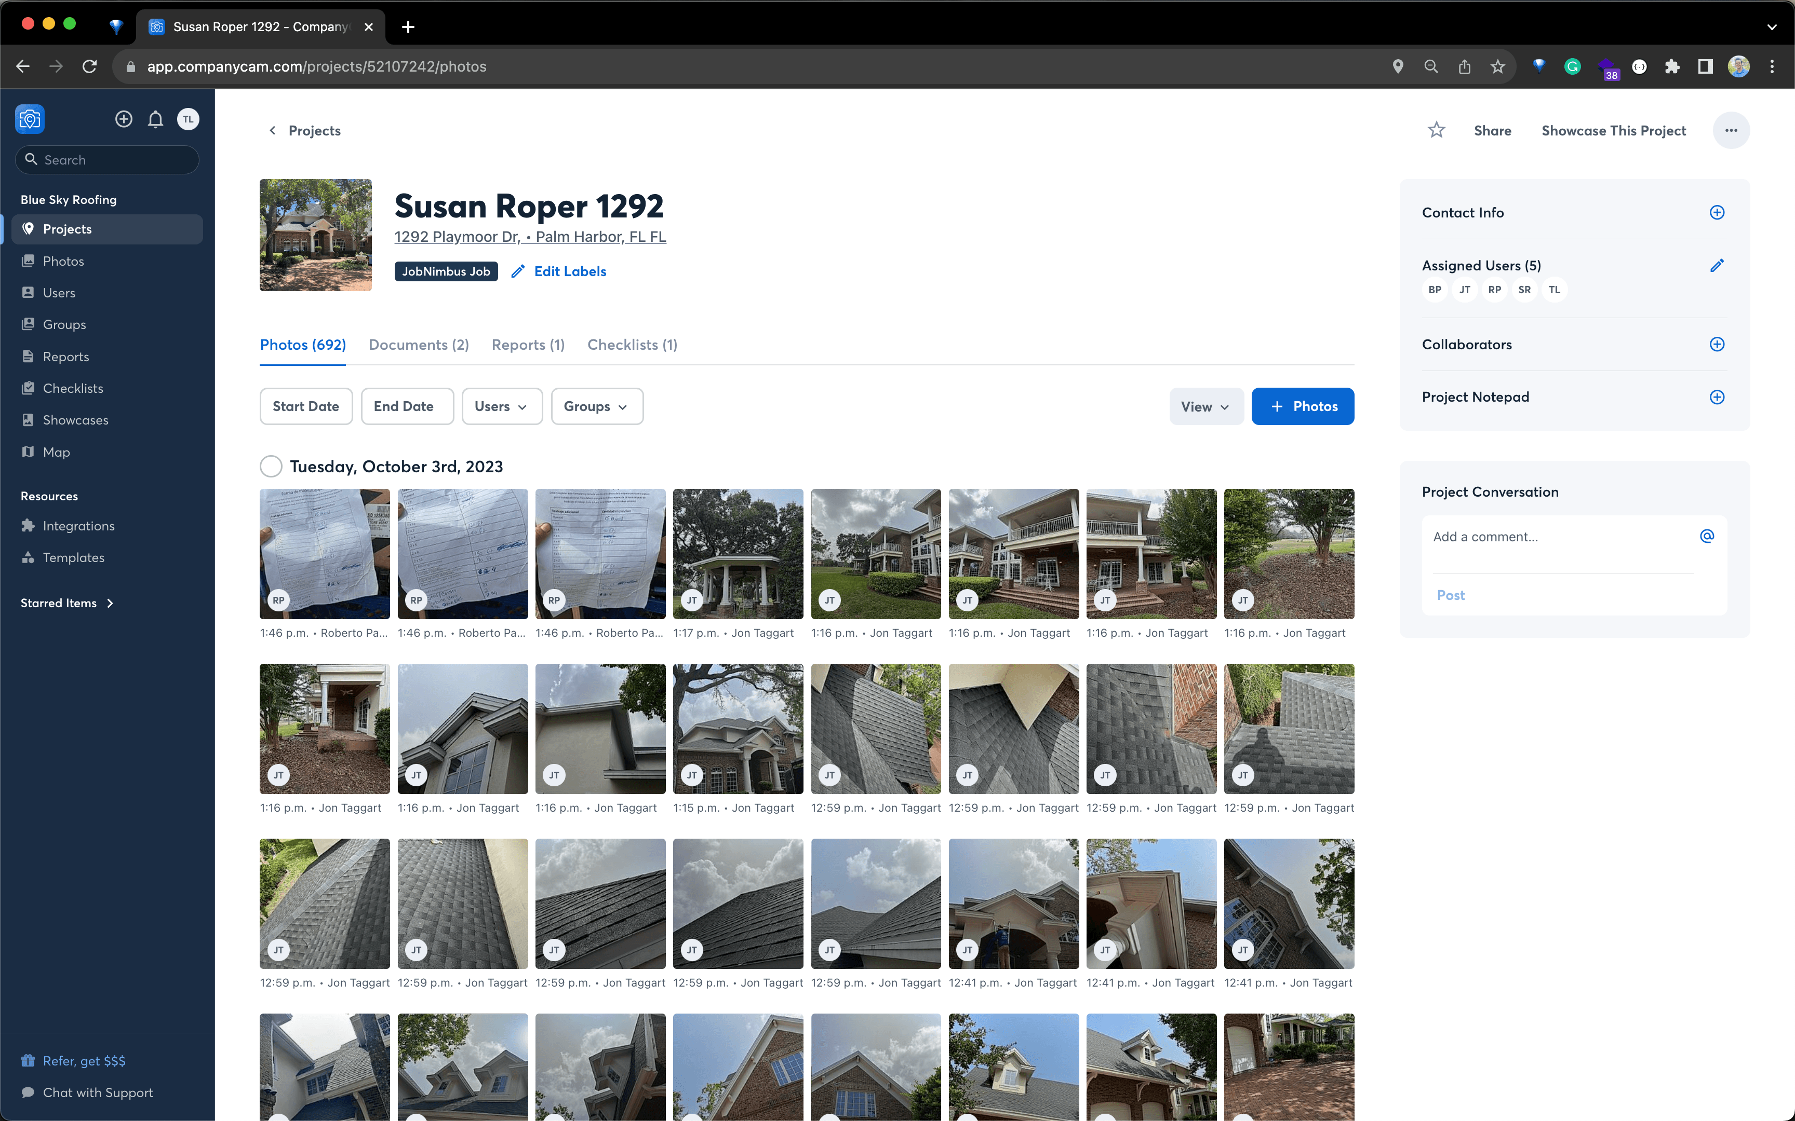The height and width of the screenshot is (1121, 1795).
Task: Click the Add a comment input field
Action: coord(1558,537)
